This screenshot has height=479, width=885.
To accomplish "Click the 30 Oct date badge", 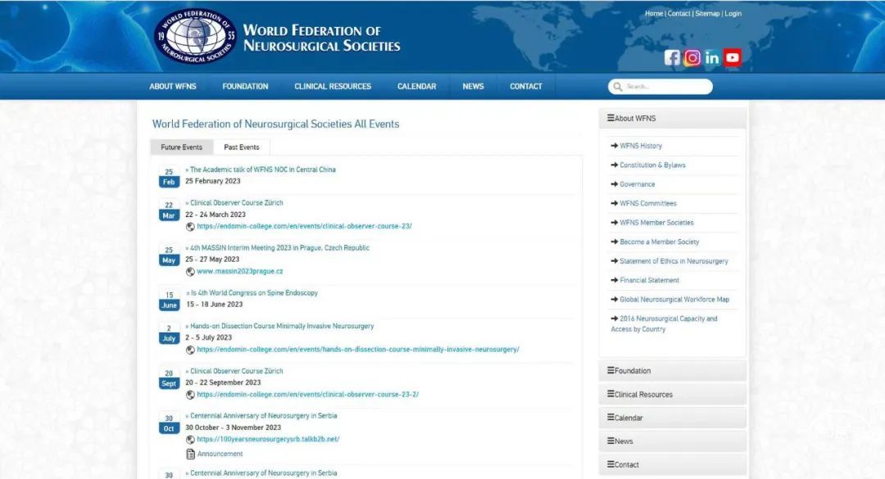I will [x=169, y=423].
